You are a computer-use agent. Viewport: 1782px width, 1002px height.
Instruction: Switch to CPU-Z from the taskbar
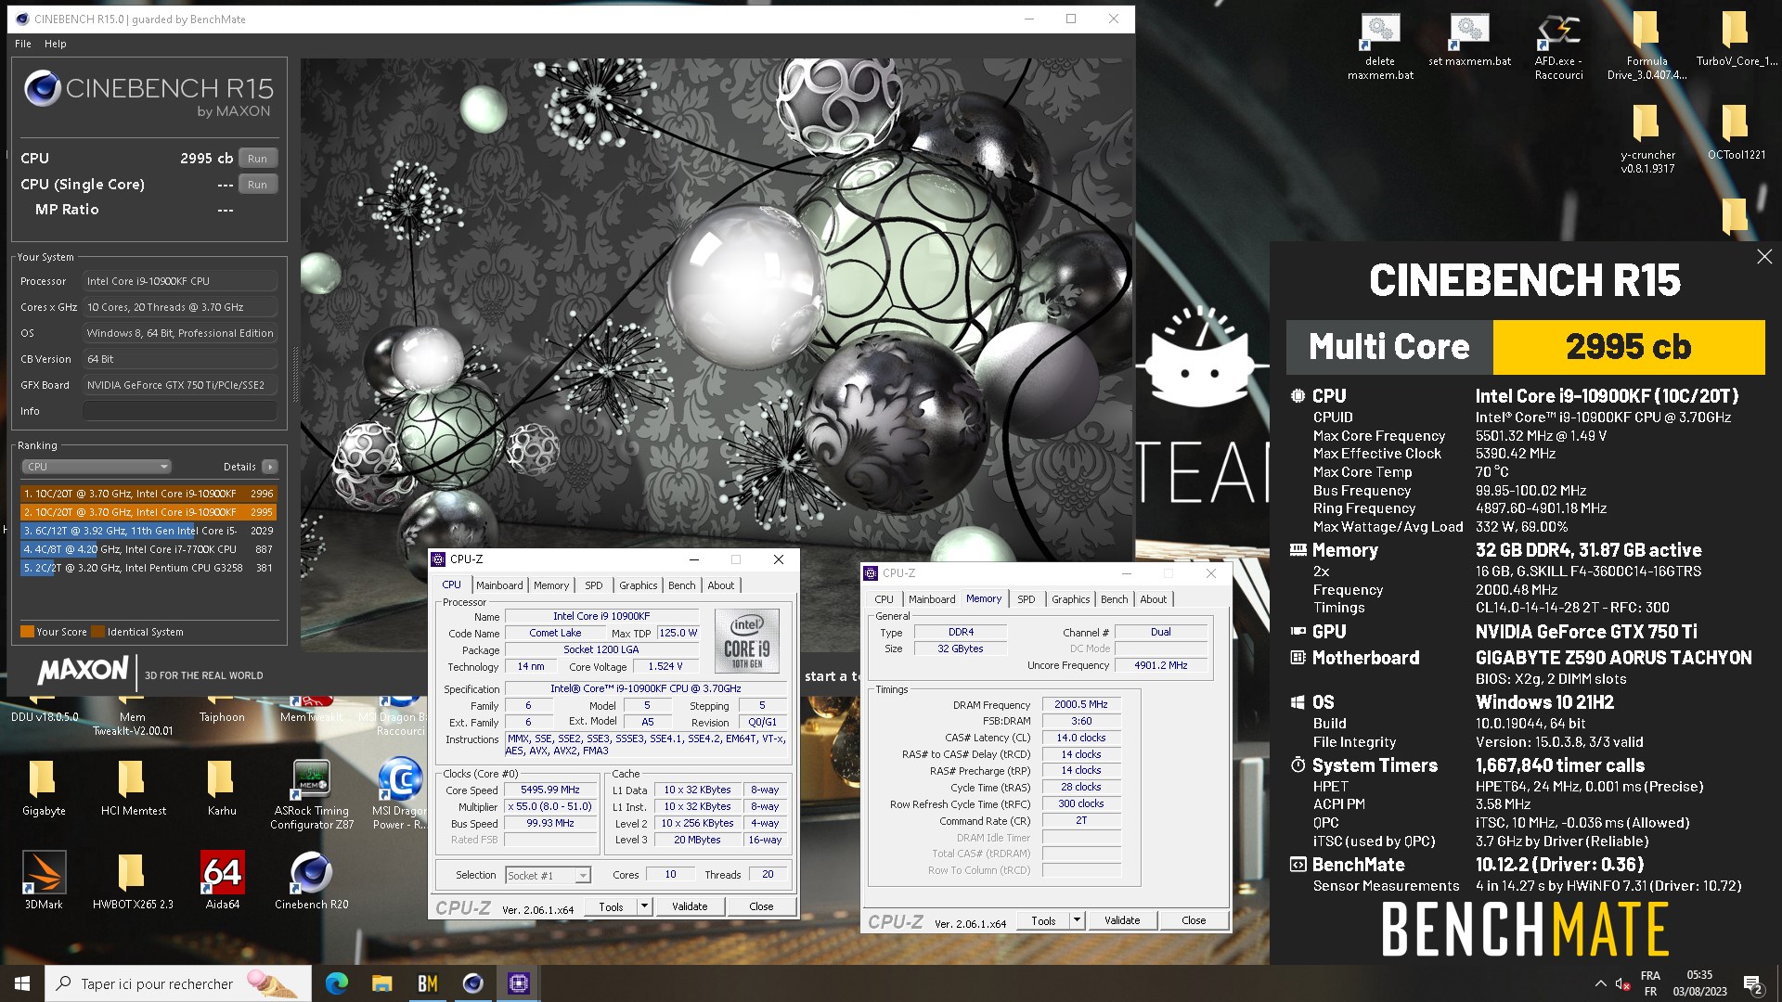click(x=518, y=983)
